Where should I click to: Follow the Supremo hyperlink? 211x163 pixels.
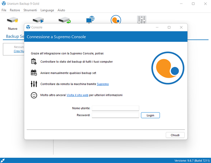click(x=103, y=84)
